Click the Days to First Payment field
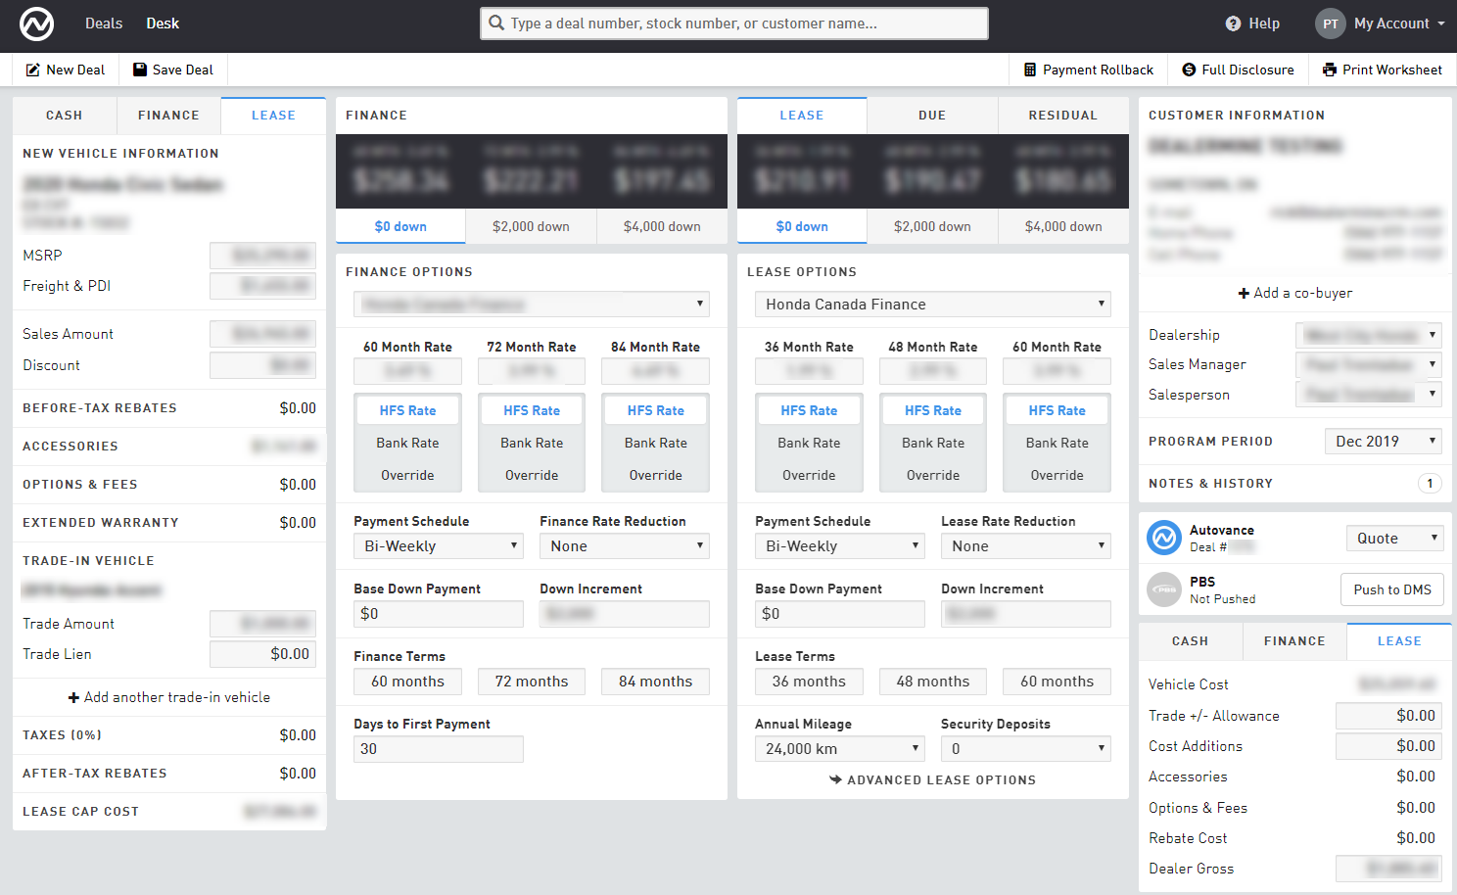1457x895 pixels. point(438,749)
